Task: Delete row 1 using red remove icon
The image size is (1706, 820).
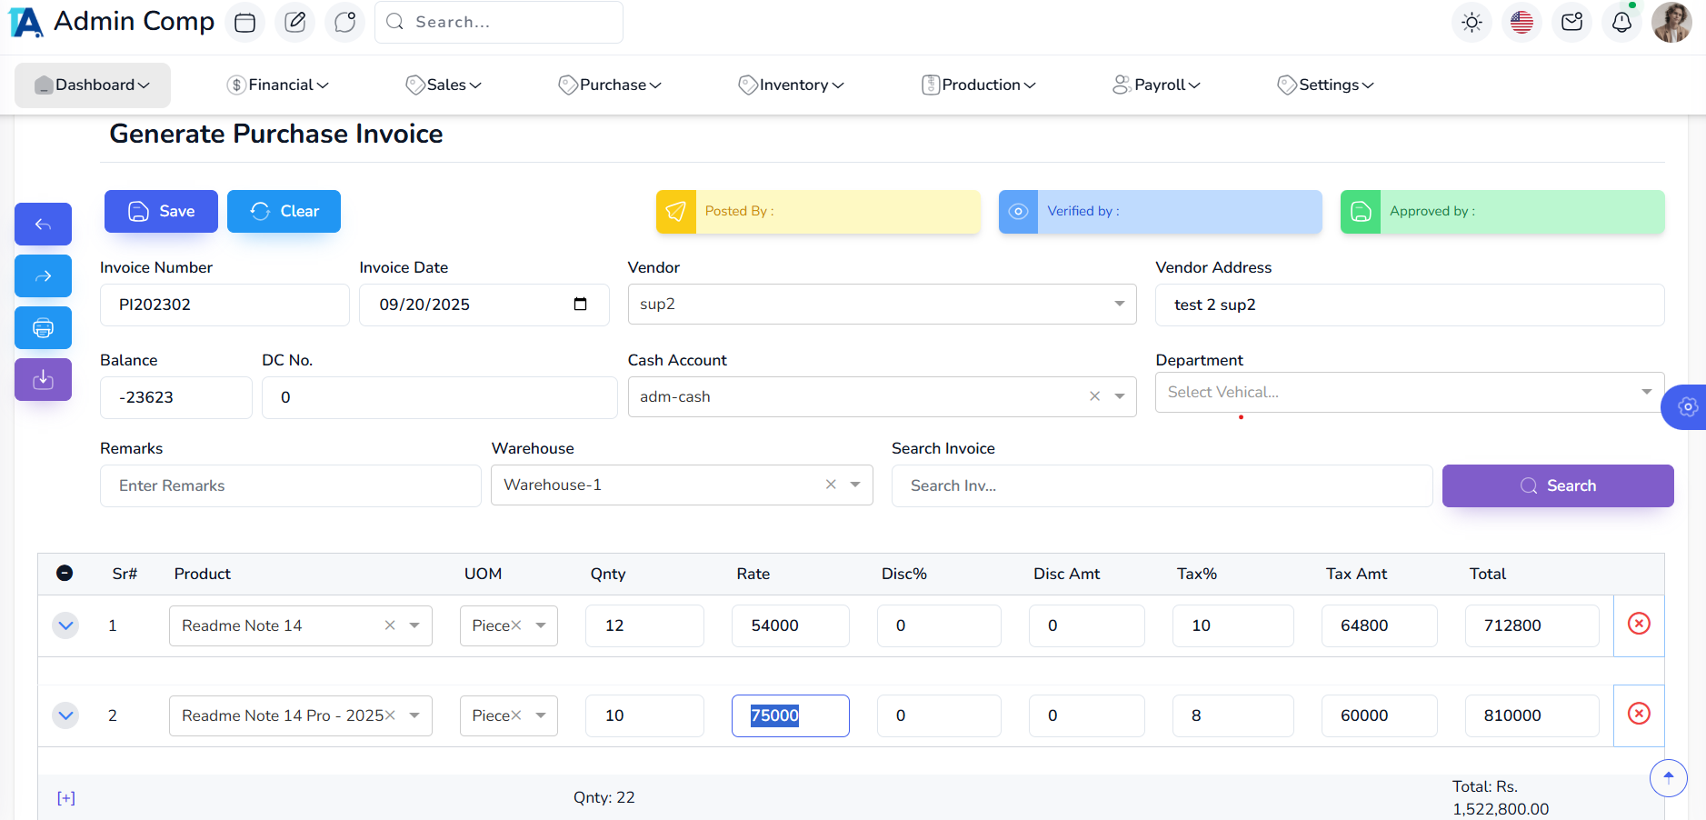Action: pyautogui.click(x=1638, y=624)
